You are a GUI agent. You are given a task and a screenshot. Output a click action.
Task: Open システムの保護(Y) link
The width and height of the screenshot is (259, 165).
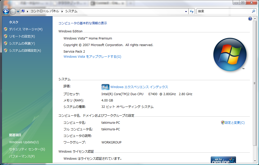point(22,44)
